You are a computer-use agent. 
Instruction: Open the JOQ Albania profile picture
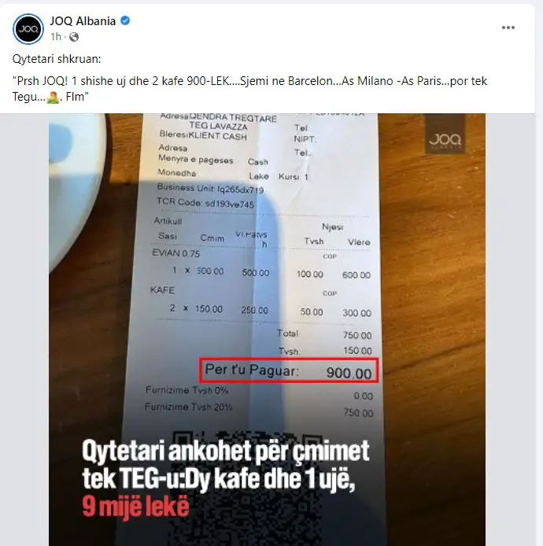pos(28,29)
